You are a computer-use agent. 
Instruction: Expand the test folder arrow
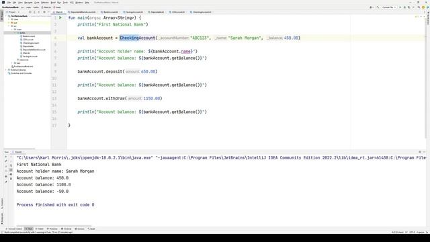coord(11,63)
